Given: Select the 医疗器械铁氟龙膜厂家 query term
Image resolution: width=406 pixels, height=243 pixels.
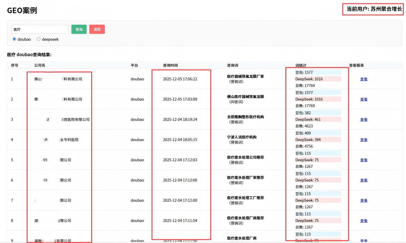Looking at the screenshot, I should click(x=245, y=76).
